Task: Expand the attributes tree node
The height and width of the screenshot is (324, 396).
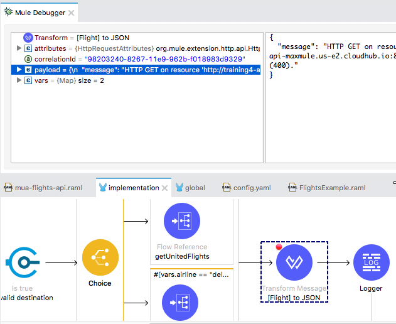Action: (x=19, y=48)
